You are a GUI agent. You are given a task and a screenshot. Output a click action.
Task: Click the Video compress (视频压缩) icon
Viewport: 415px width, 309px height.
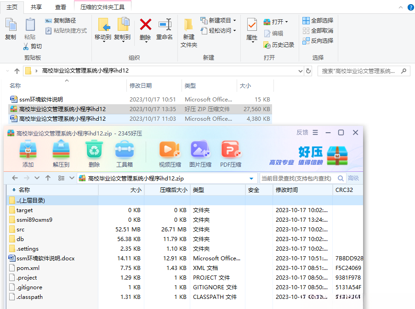pyautogui.click(x=170, y=150)
